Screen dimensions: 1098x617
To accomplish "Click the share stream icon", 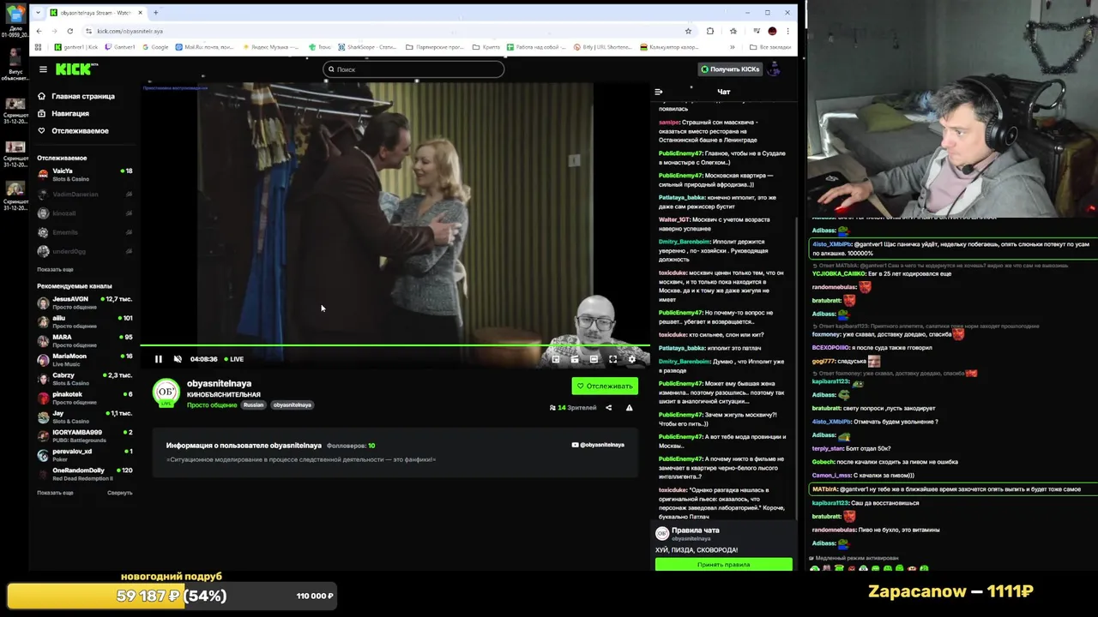I will [x=609, y=408].
